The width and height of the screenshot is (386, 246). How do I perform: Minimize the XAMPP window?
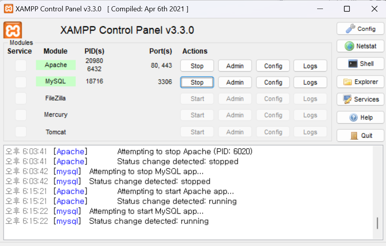pos(320,9)
